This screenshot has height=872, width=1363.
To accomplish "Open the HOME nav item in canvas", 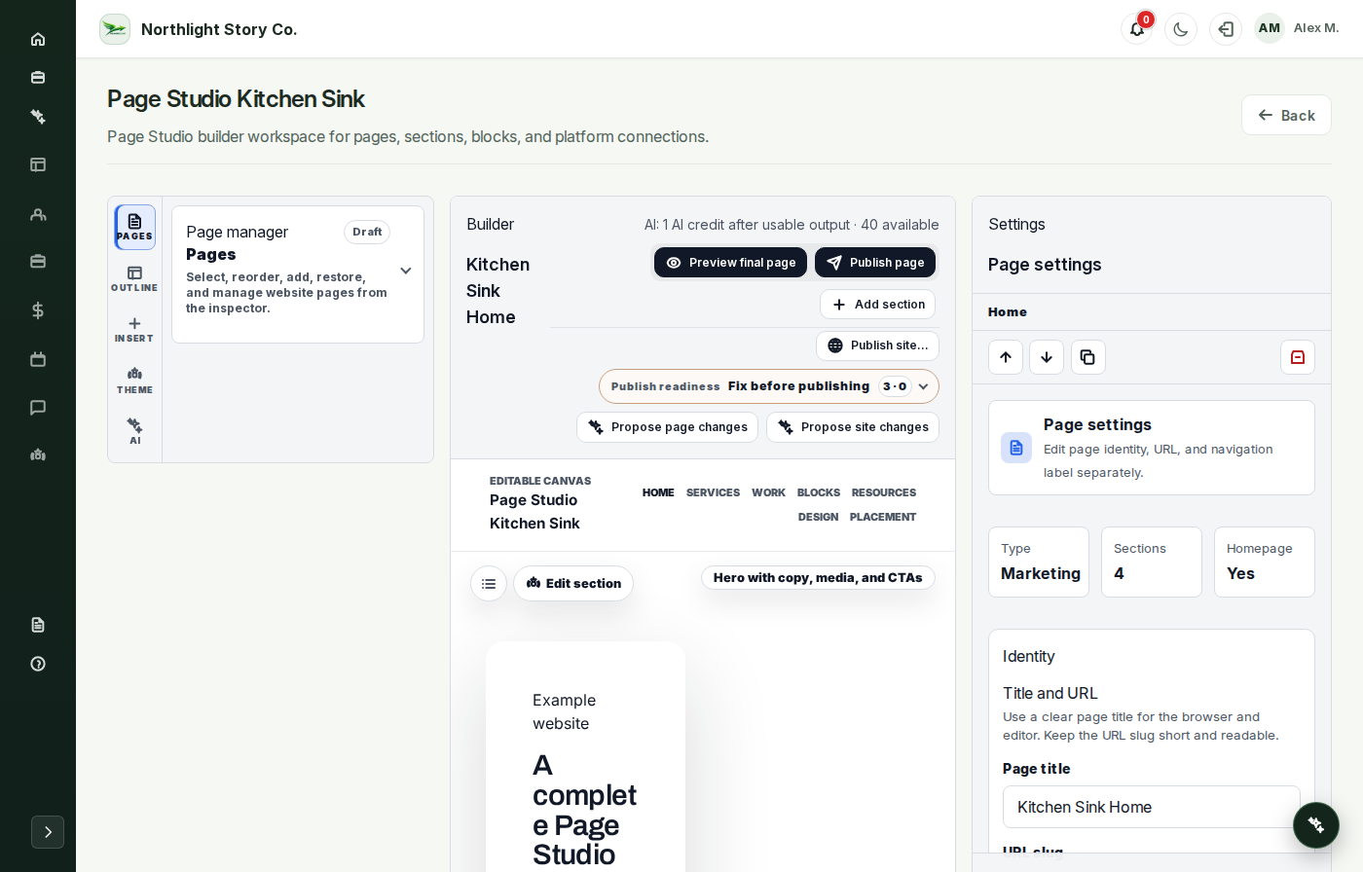I will pyautogui.click(x=658, y=492).
